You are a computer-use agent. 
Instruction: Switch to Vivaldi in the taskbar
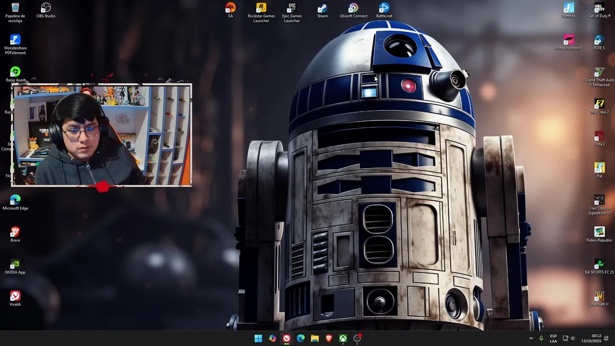(x=286, y=338)
